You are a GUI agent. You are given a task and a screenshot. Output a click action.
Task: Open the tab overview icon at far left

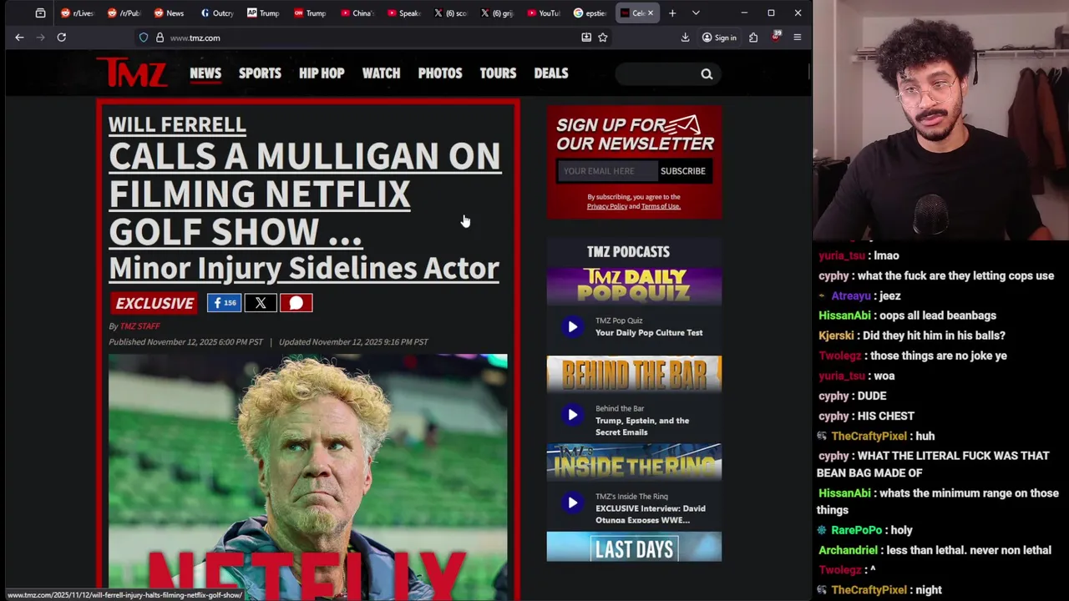(x=40, y=13)
